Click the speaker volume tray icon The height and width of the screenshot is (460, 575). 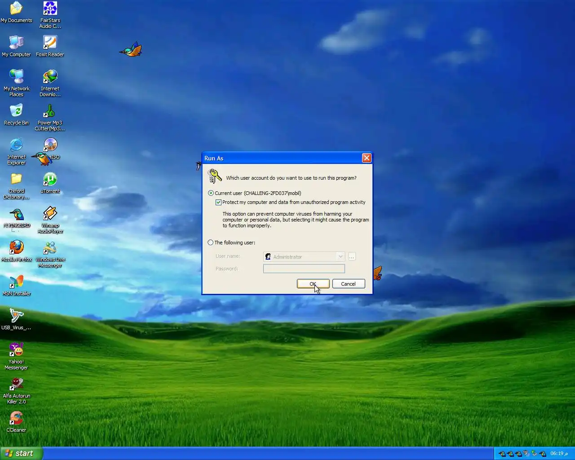click(526, 454)
